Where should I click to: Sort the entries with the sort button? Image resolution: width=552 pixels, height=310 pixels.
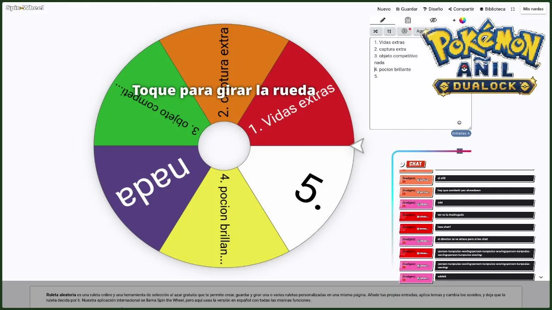coord(389,31)
